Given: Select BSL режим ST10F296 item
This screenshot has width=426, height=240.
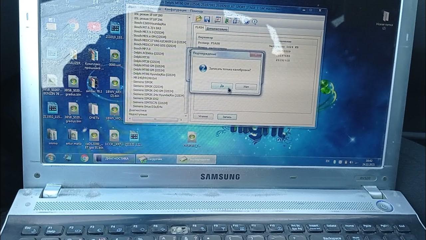Looking at the screenshot, I should pos(148,19).
